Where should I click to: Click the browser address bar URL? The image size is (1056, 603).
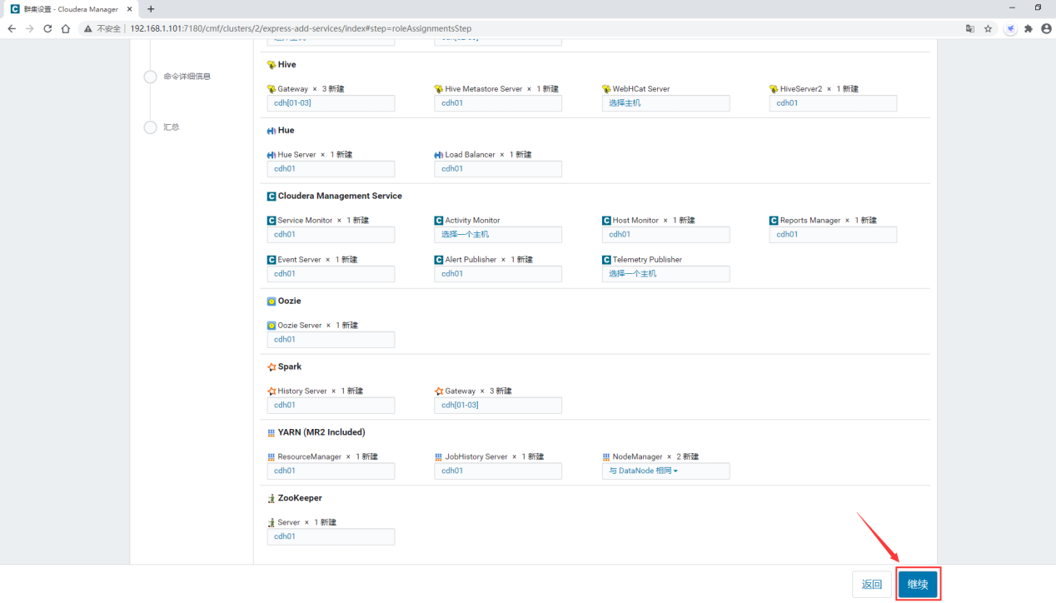click(x=301, y=28)
